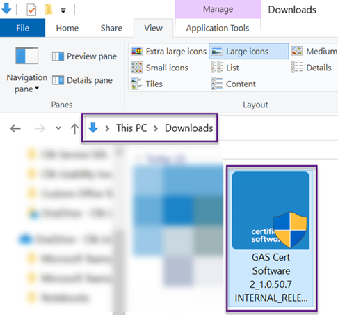Viewport: 338px width, 315px height.
Task: Choose Content layout
Action: point(233,84)
